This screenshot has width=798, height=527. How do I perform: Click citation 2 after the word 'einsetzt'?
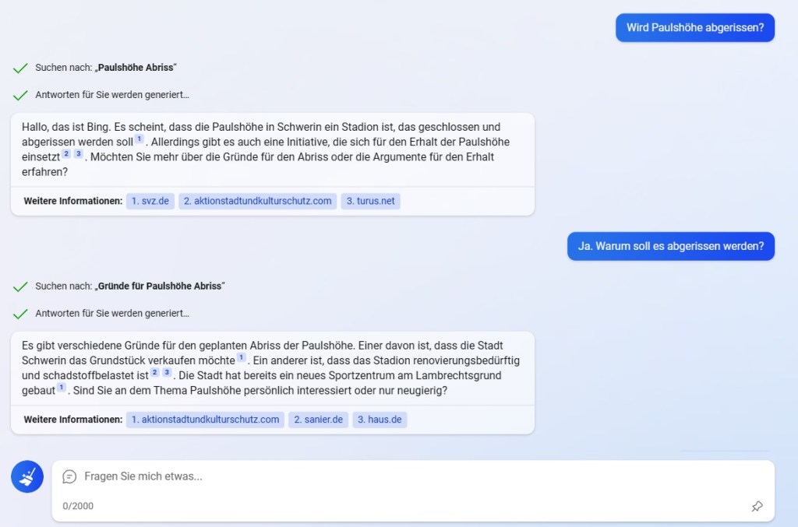[x=66, y=154]
